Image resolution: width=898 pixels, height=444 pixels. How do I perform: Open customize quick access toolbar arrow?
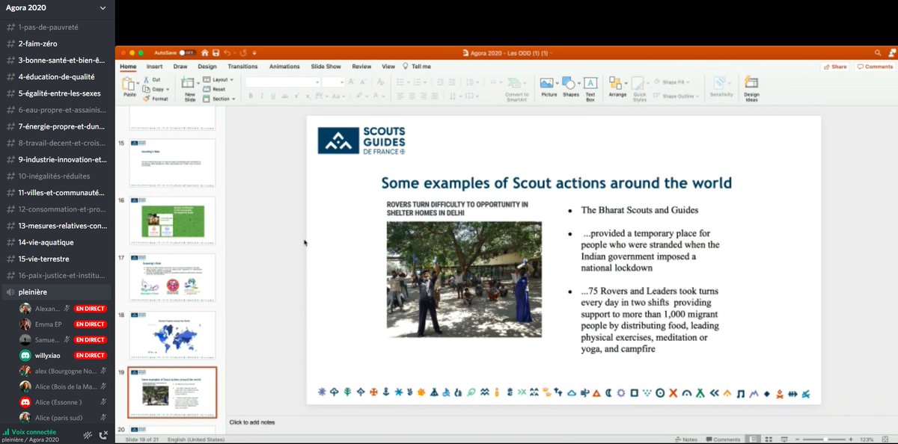pyautogui.click(x=255, y=53)
